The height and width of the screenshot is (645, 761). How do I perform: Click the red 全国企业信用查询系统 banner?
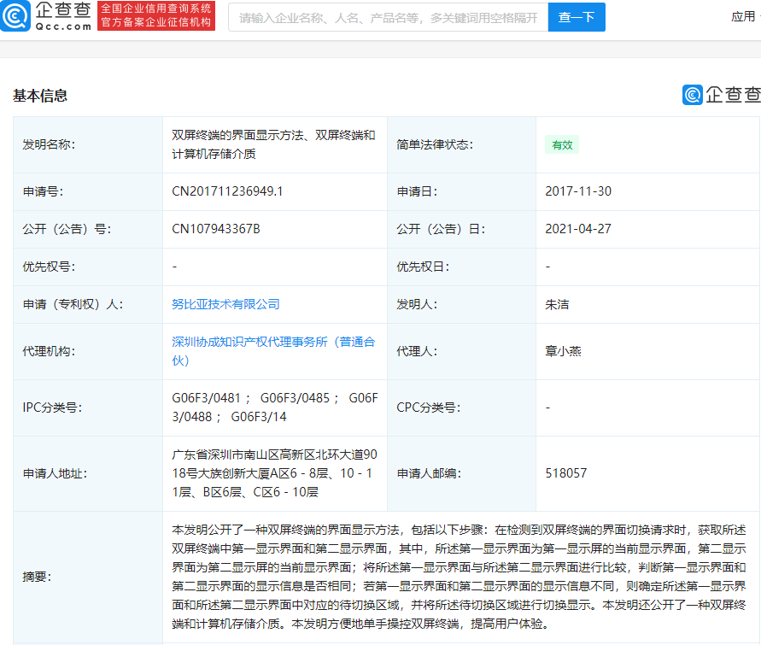pos(156,16)
